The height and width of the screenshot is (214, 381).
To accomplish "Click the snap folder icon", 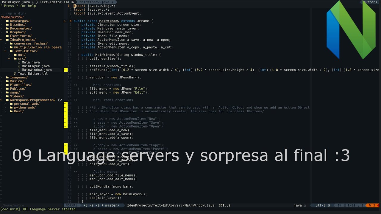I will click(x=7, y=92).
